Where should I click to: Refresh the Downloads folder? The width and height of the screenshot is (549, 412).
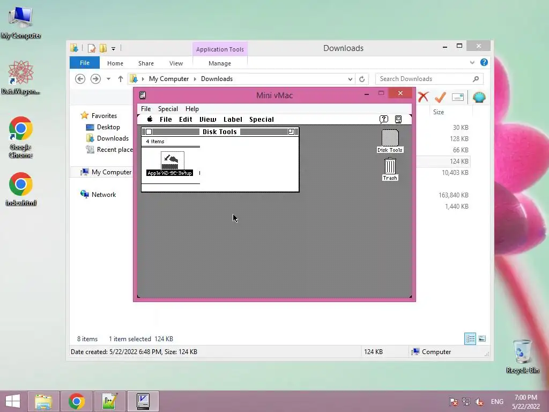point(362,79)
